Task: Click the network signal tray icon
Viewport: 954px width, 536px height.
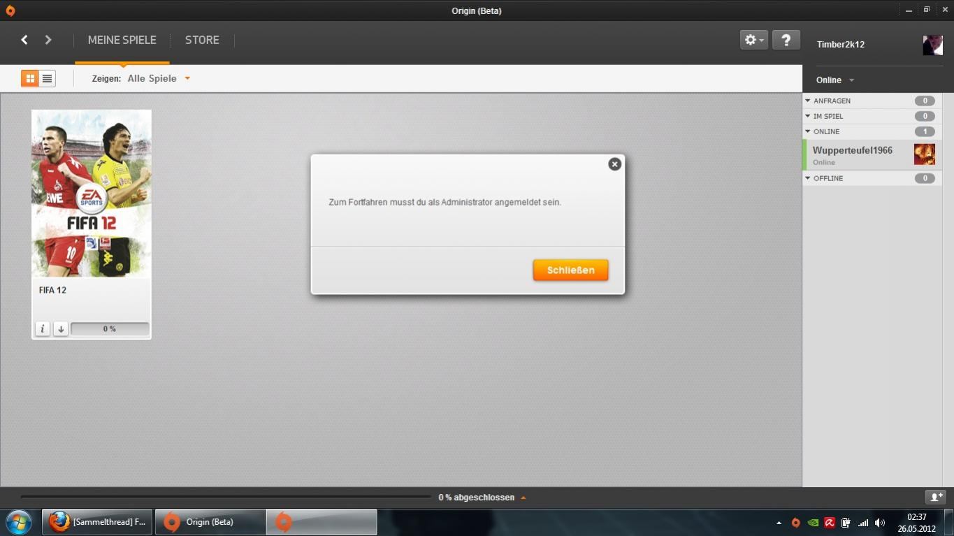Action: pos(863,523)
